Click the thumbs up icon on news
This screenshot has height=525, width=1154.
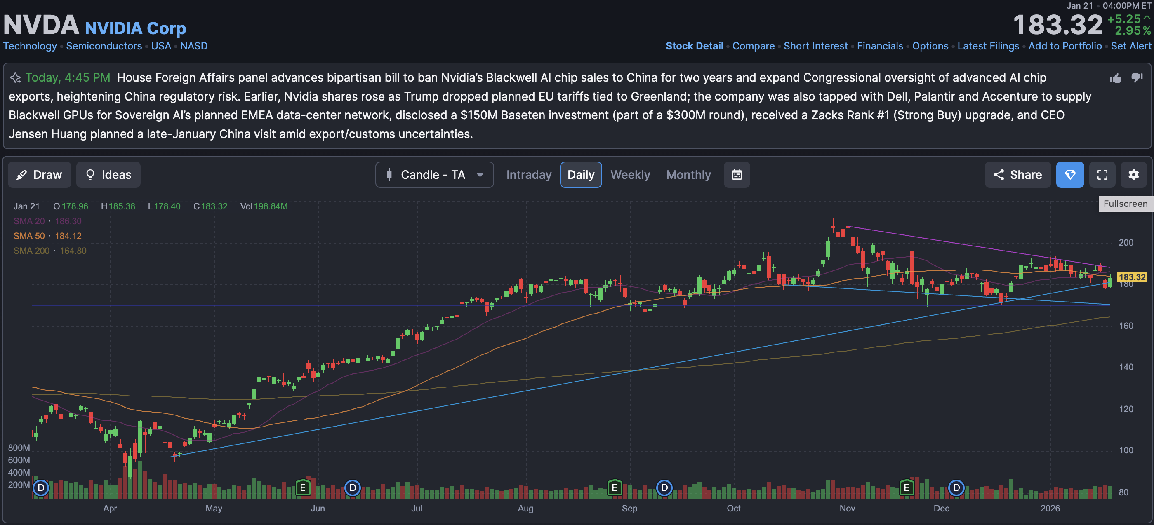(1116, 78)
